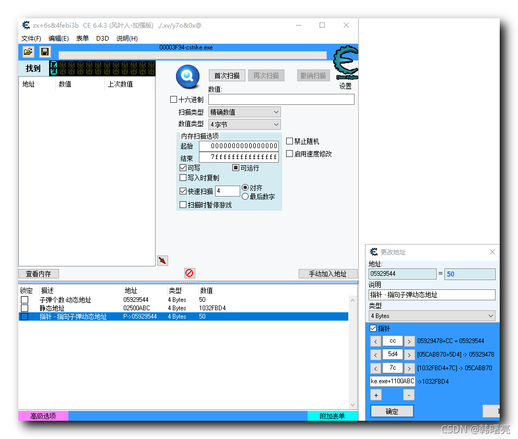Toggle 指针 pointer checkbox in dialog

(x=373, y=328)
